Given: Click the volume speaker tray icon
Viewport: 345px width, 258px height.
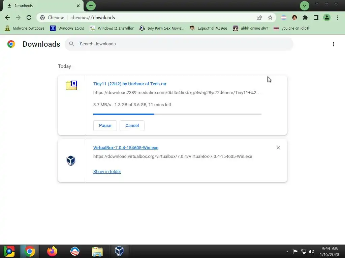Looking at the screenshot, I should point(312,251).
